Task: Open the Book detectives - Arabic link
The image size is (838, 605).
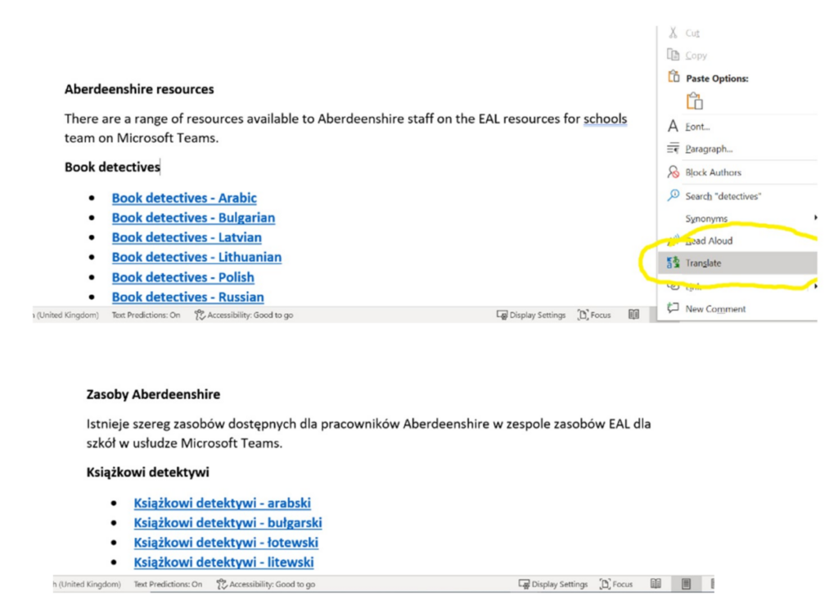Action: (x=184, y=198)
